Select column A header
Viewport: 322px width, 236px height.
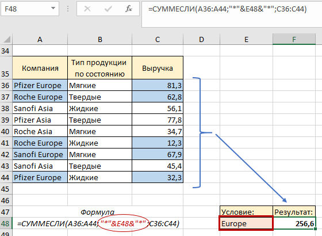(40, 39)
